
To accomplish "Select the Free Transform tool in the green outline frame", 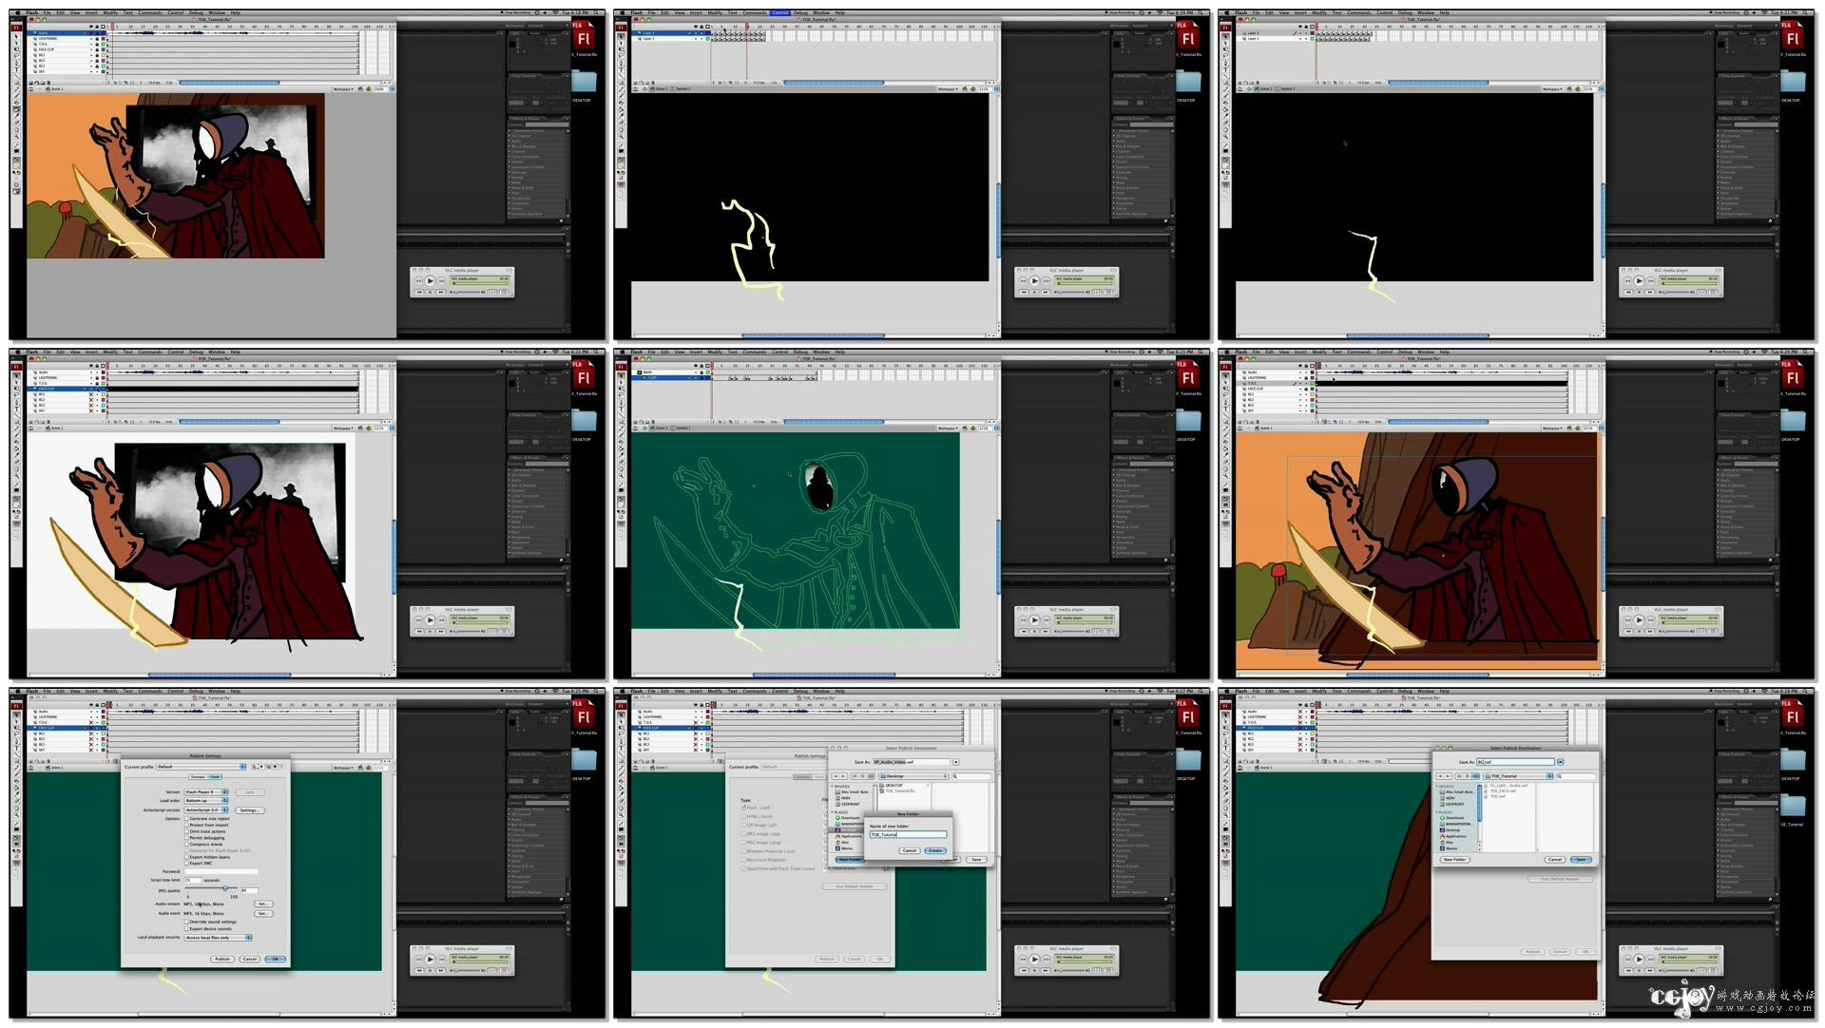I will (621, 389).
